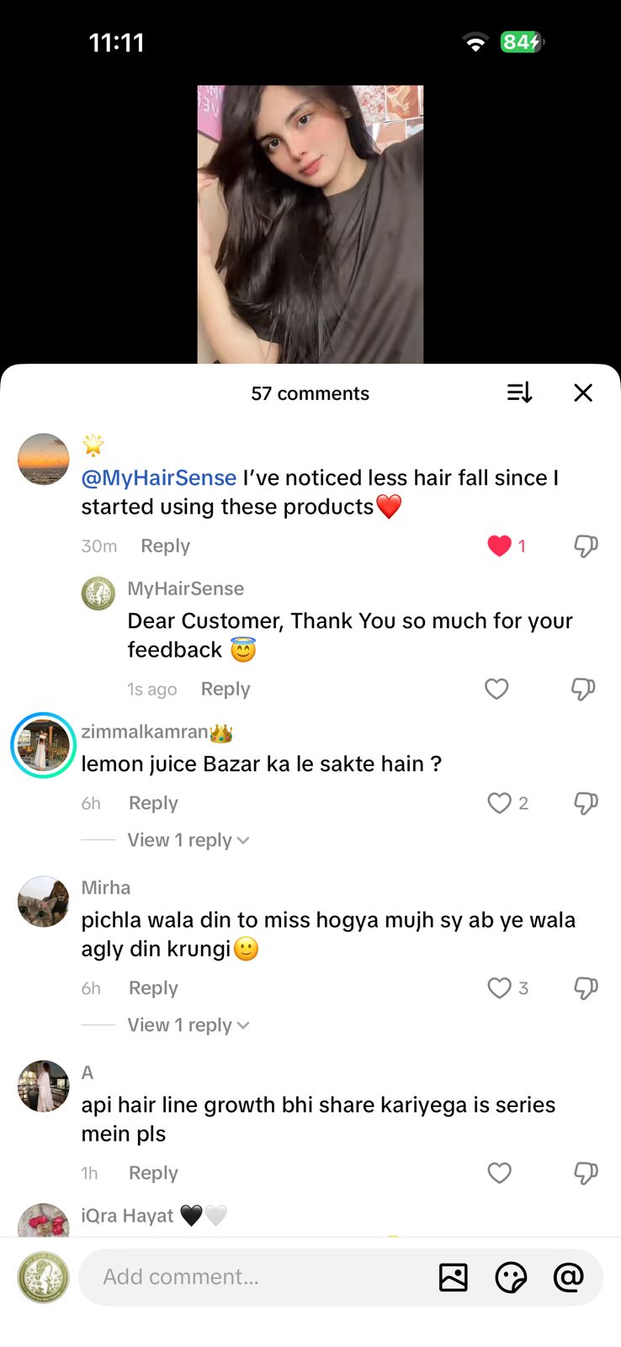Dislike Mirha's comment

586,988
